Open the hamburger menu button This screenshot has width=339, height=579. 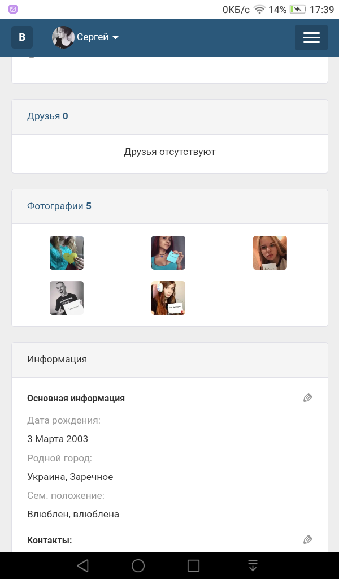coord(311,37)
